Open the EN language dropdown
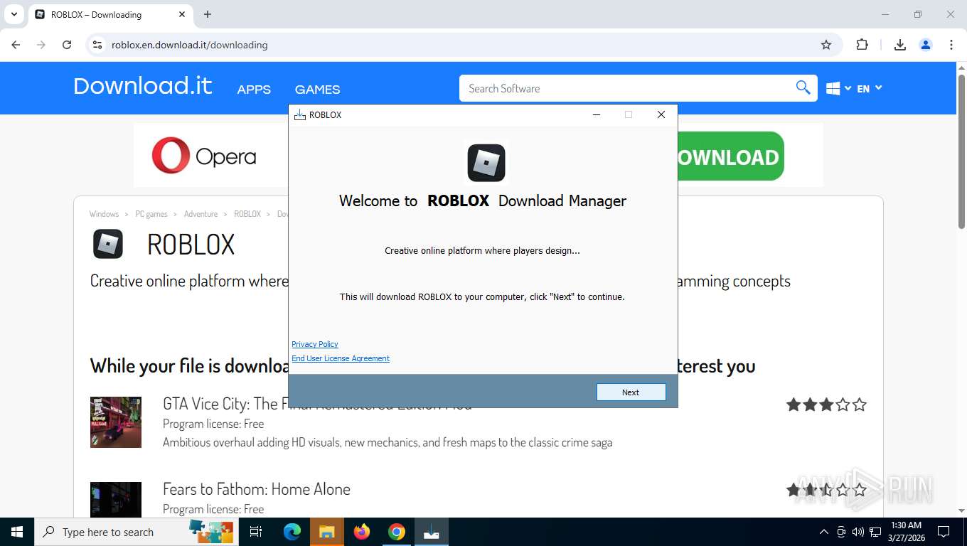The height and width of the screenshot is (546, 967). [x=869, y=88]
